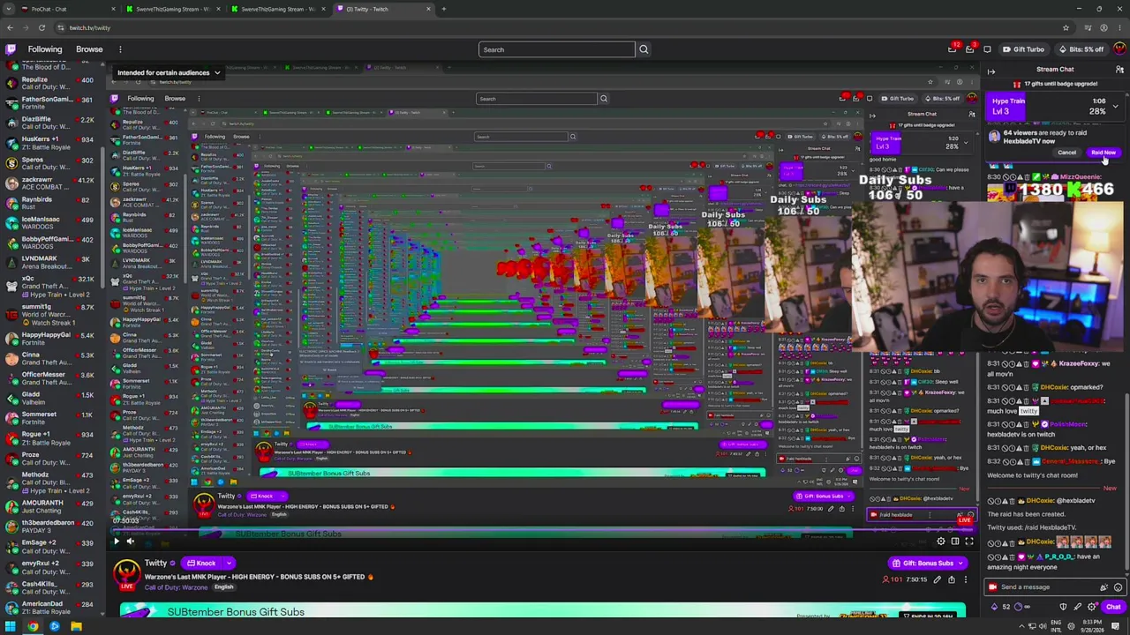The image size is (1130, 635).
Task: Toggle theatre mode on the player
Action: 955,542
